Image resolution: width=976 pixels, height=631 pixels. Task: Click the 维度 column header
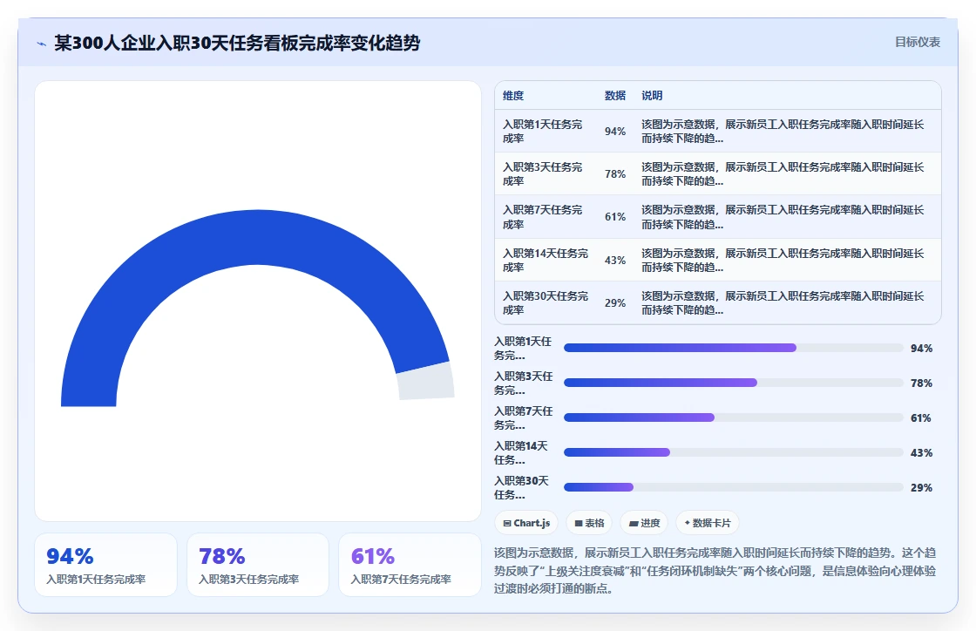[513, 95]
